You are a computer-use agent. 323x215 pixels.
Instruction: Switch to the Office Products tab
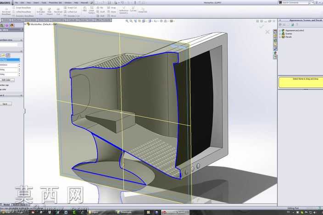pos(103,20)
